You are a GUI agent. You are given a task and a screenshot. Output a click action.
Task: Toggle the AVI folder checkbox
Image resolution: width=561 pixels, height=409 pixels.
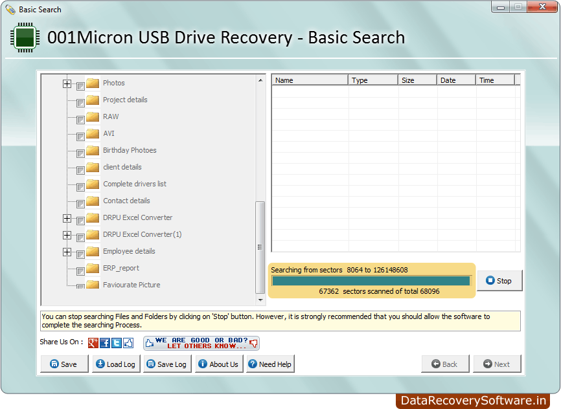click(80, 137)
